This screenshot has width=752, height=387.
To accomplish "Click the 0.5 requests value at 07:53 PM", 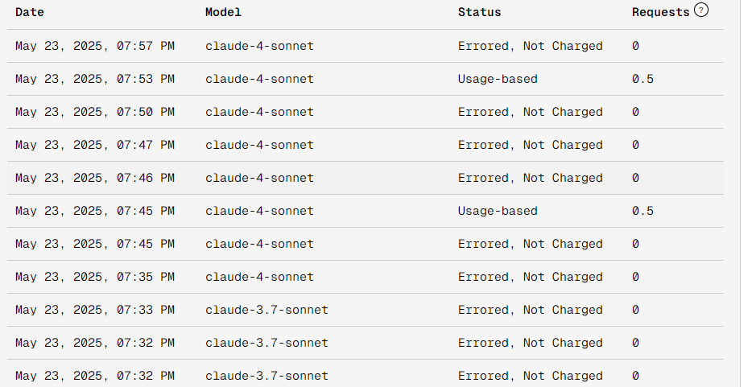I will (643, 79).
